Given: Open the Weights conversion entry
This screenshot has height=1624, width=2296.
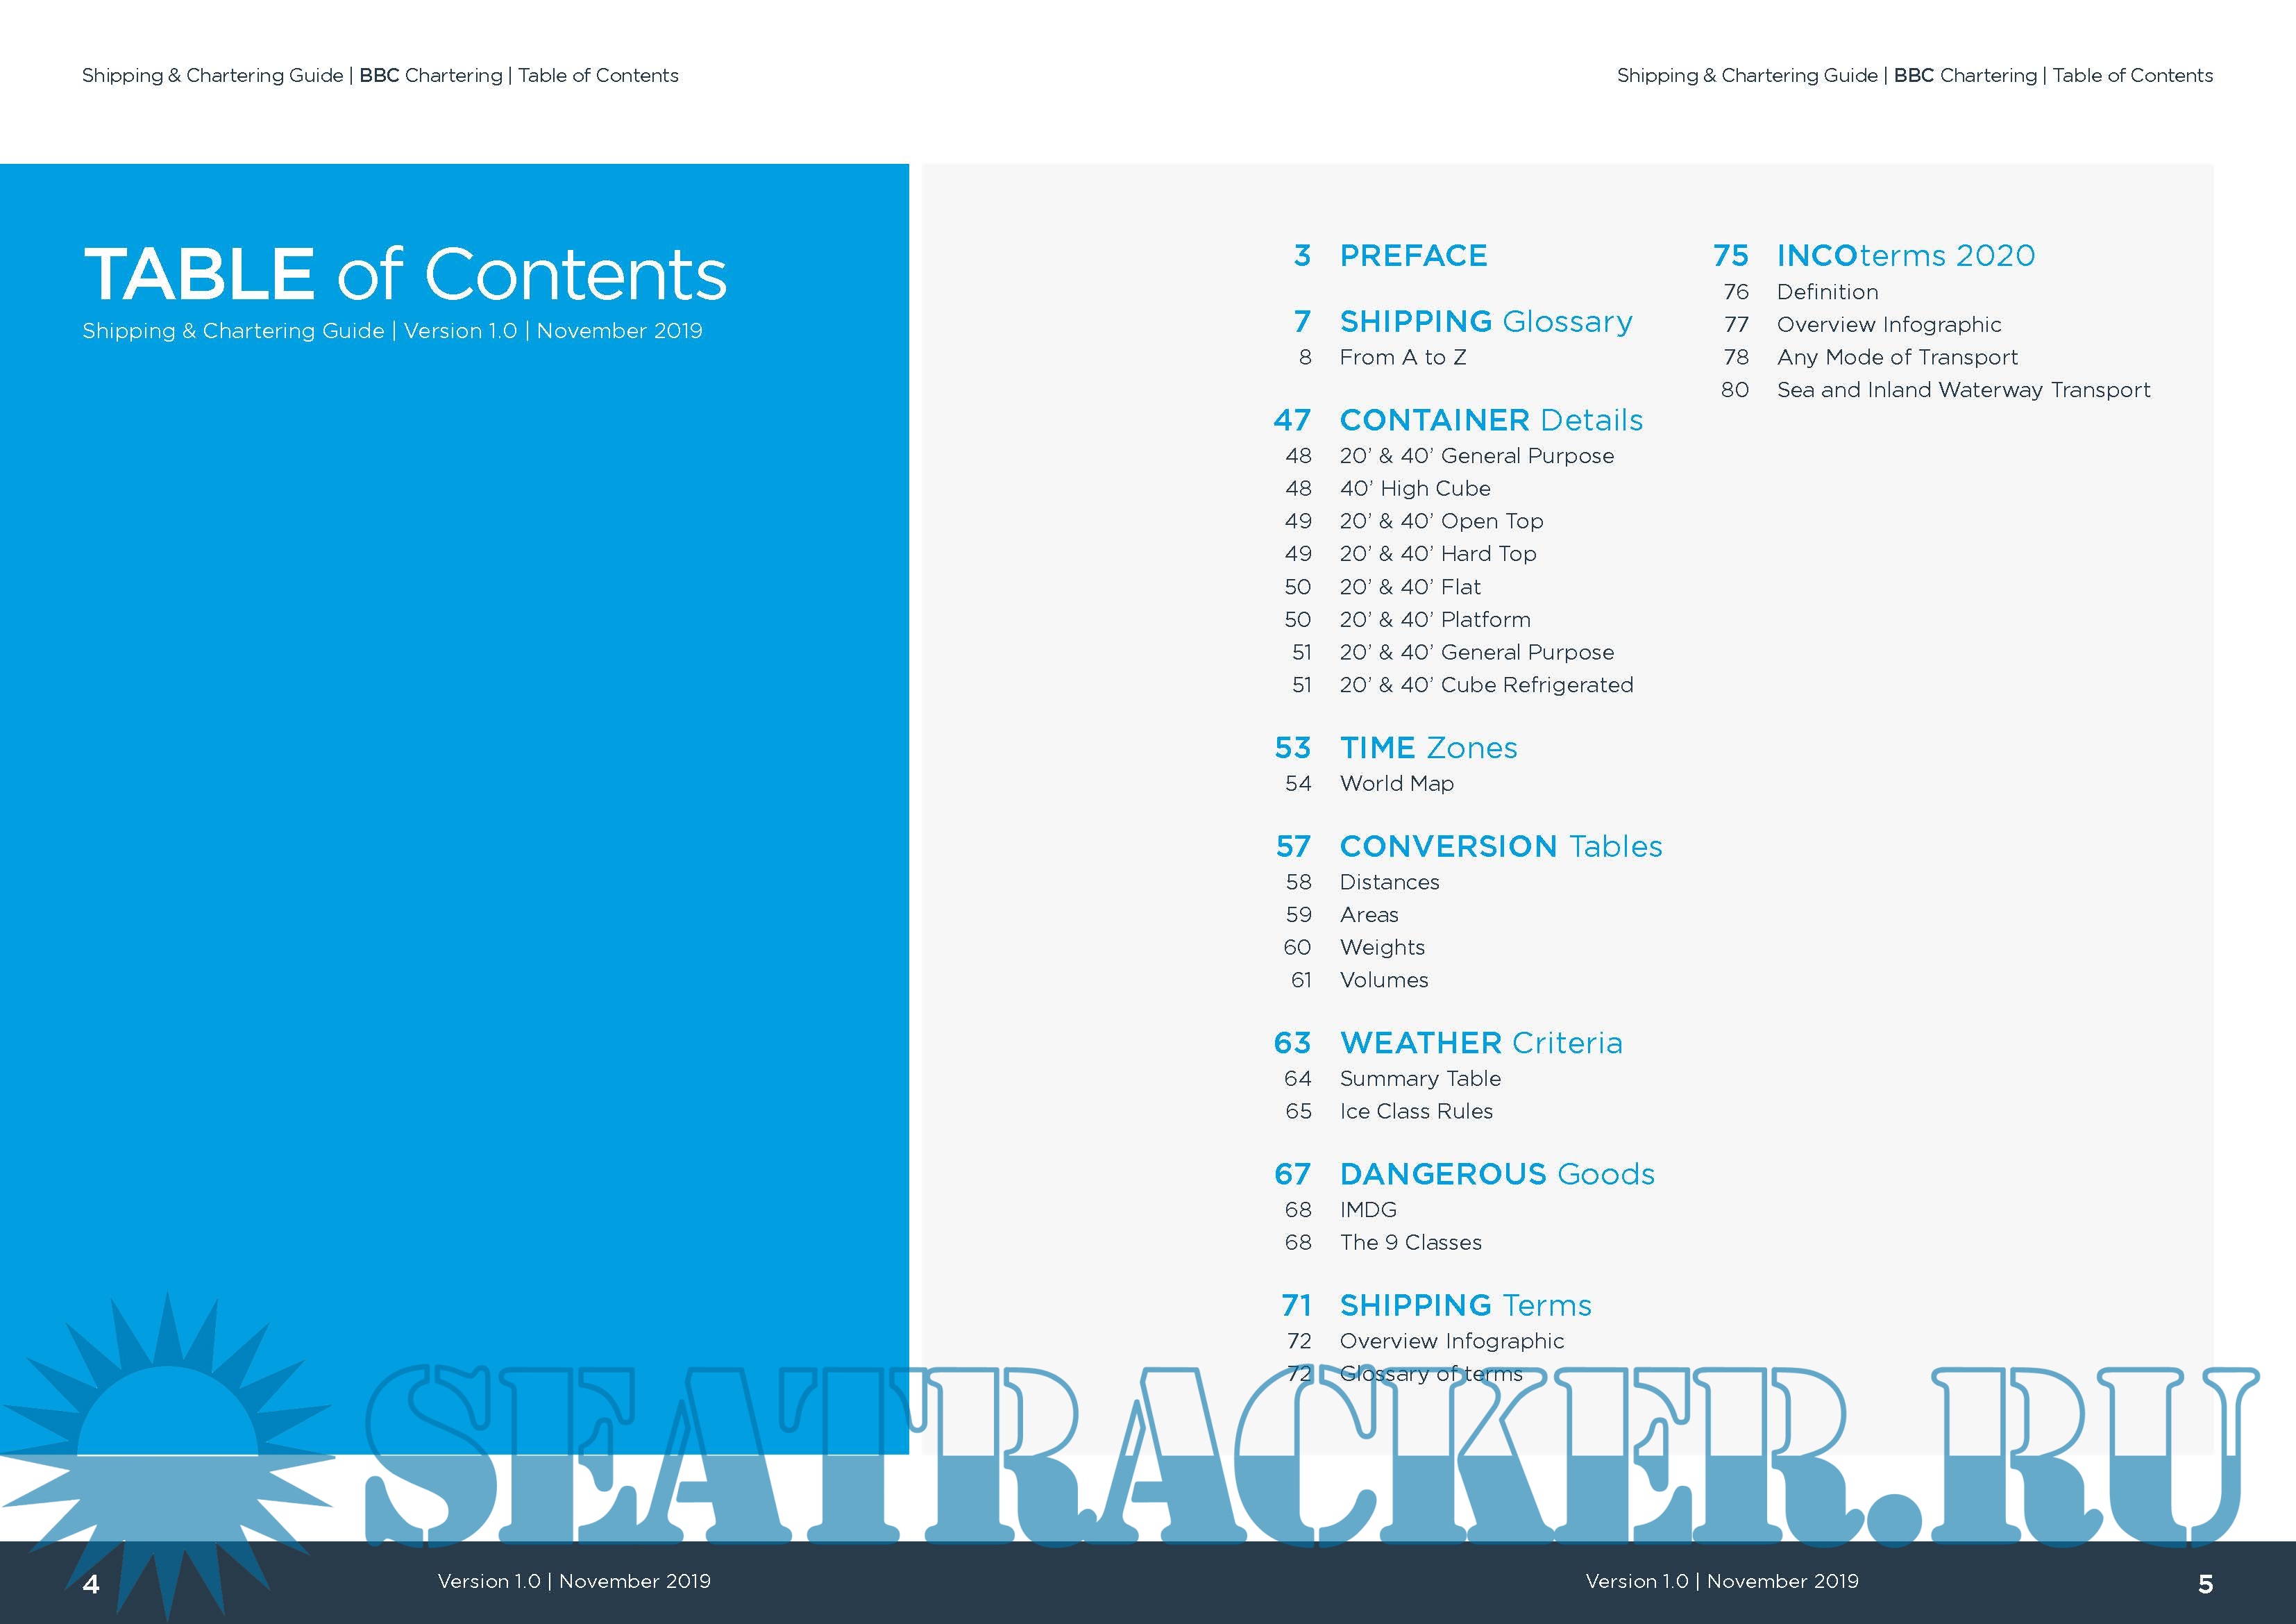Looking at the screenshot, I should point(1382,948).
